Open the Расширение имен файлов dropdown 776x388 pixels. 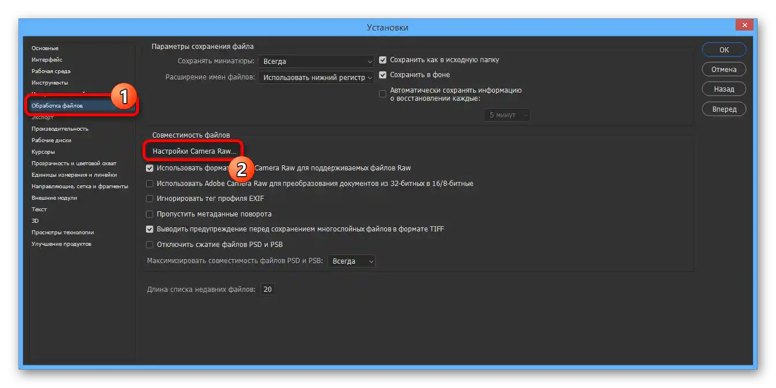tap(316, 77)
